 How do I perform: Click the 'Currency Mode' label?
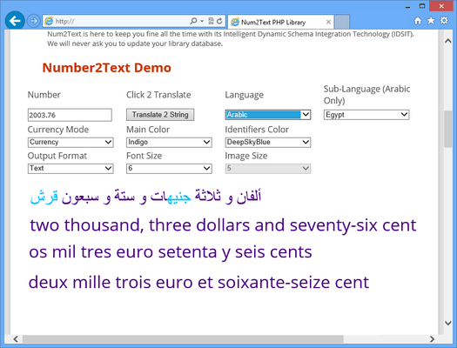(58, 130)
